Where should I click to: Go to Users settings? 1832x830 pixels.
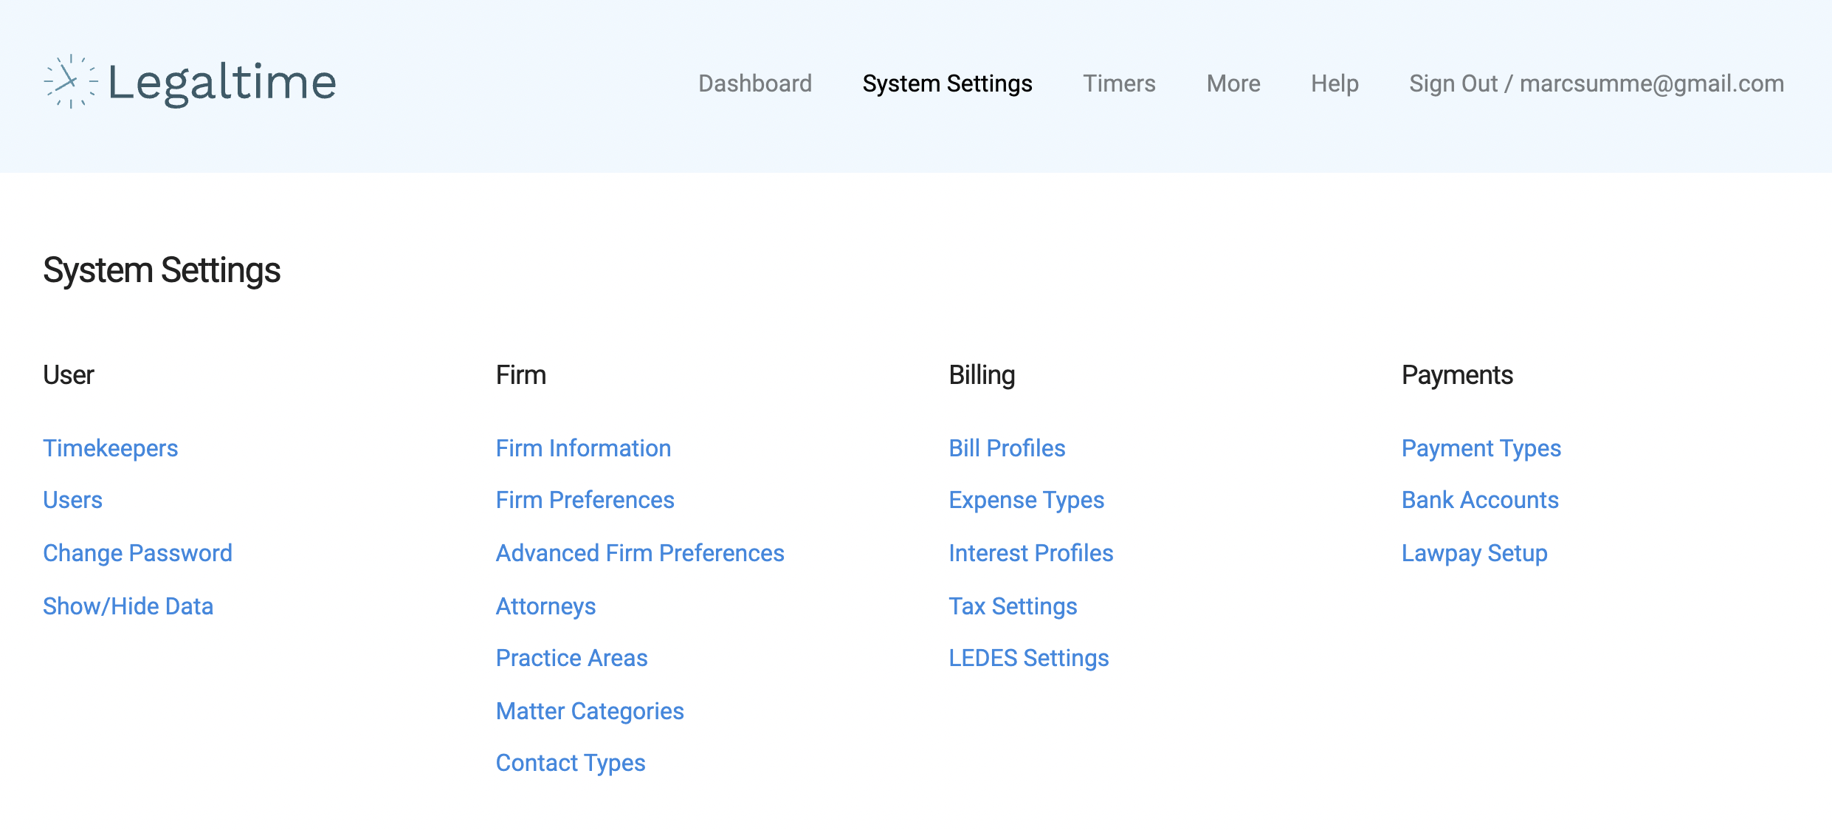[72, 500]
